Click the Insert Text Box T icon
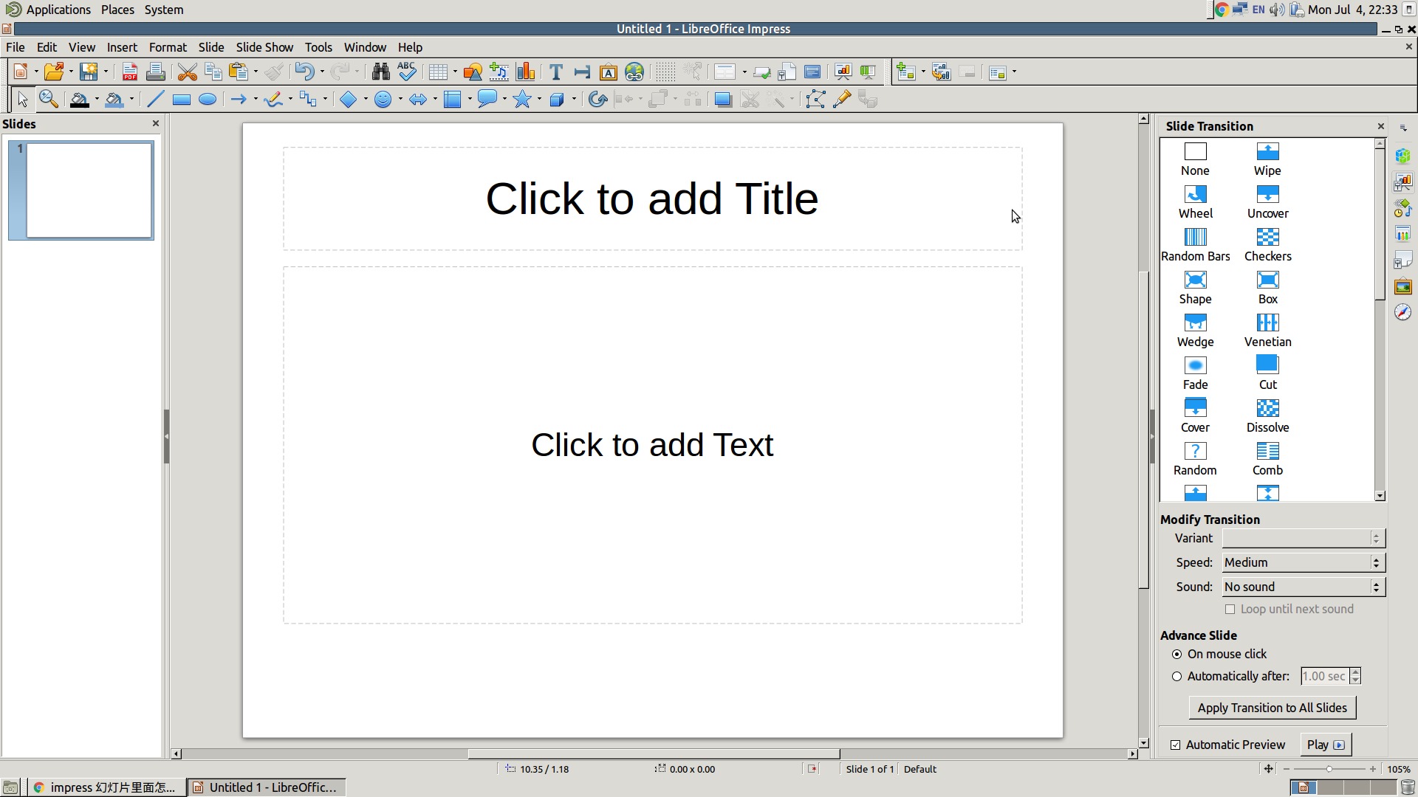Viewport: 1418px width, 797px height. click(x=556, y=72)
